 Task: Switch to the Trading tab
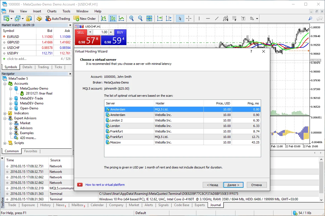43,67
